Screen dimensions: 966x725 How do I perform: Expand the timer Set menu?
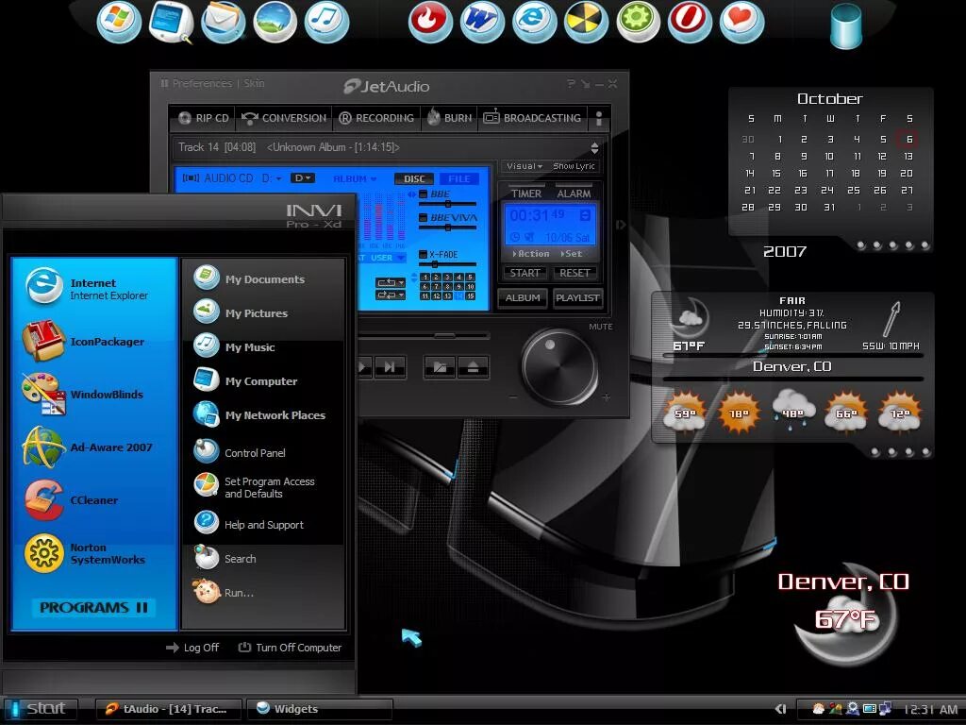click(x=571, y=253)
